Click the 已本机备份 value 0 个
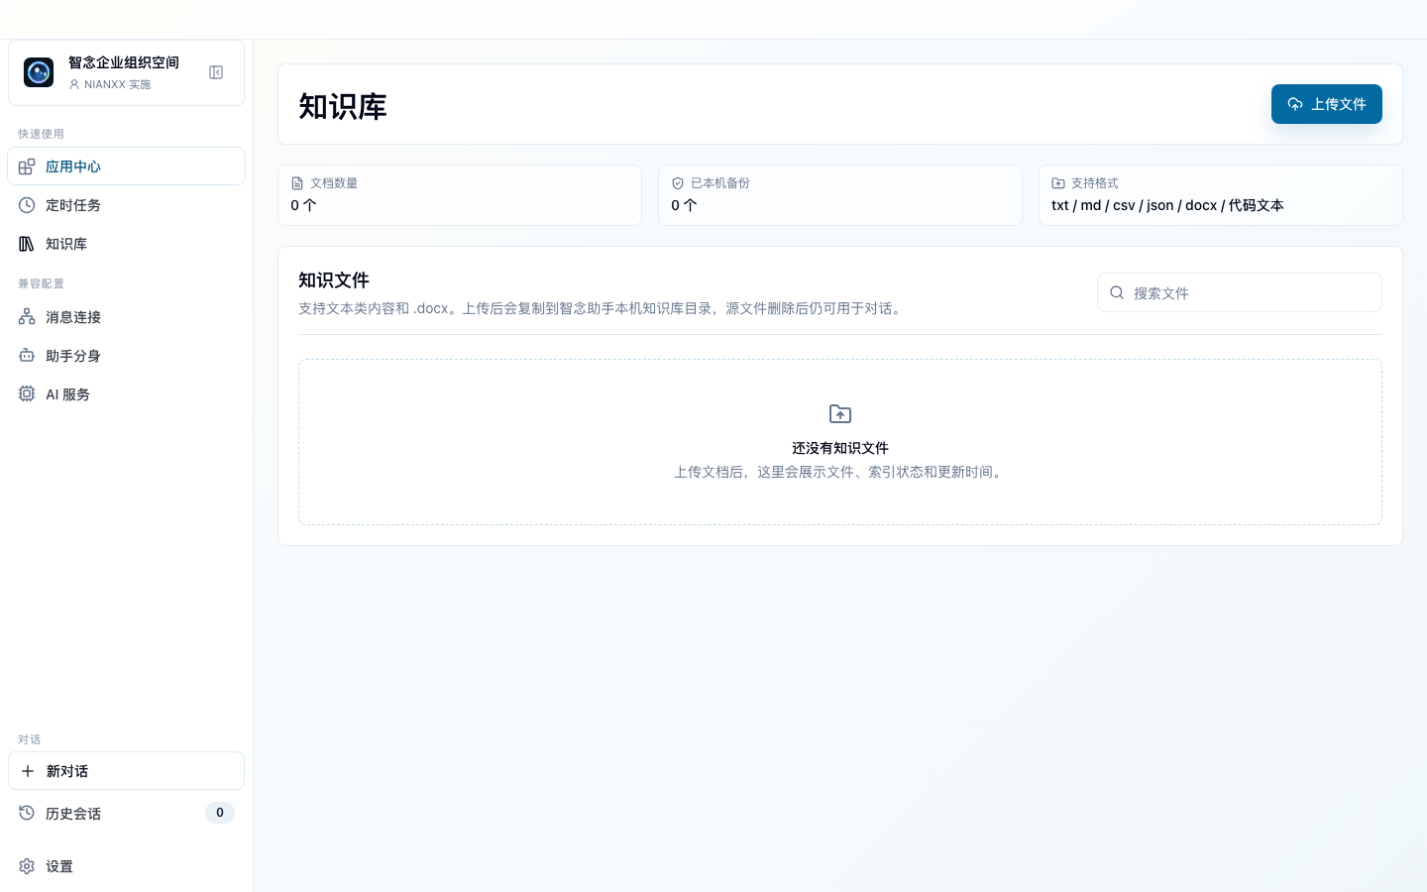 click(x=684, y=205)
